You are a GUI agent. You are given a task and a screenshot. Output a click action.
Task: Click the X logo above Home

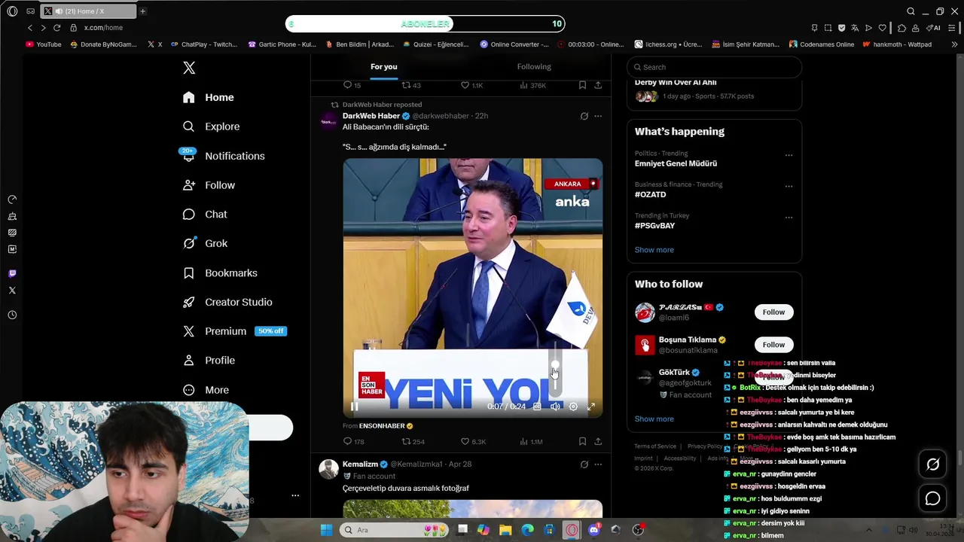(x=189, y=68)
